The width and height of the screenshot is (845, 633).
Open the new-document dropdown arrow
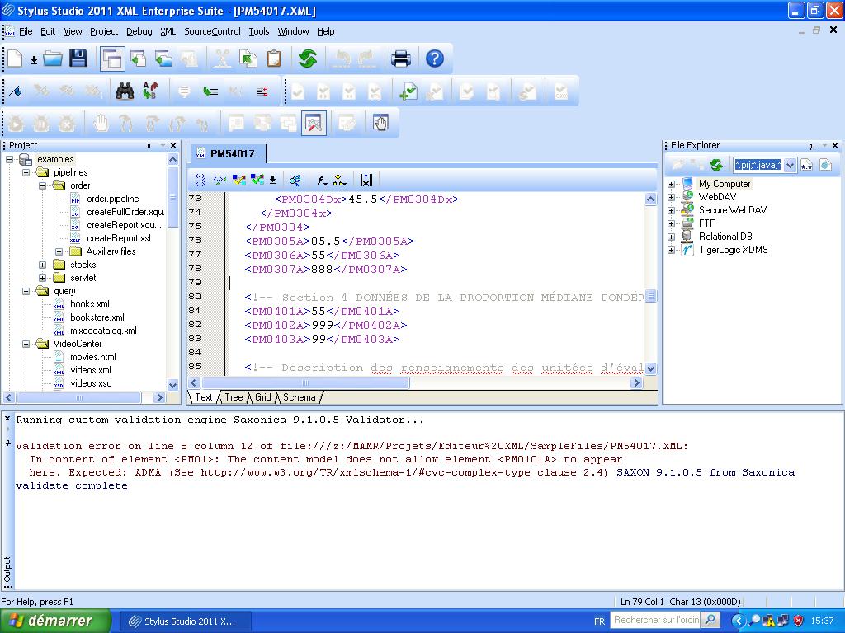point(33,60)
